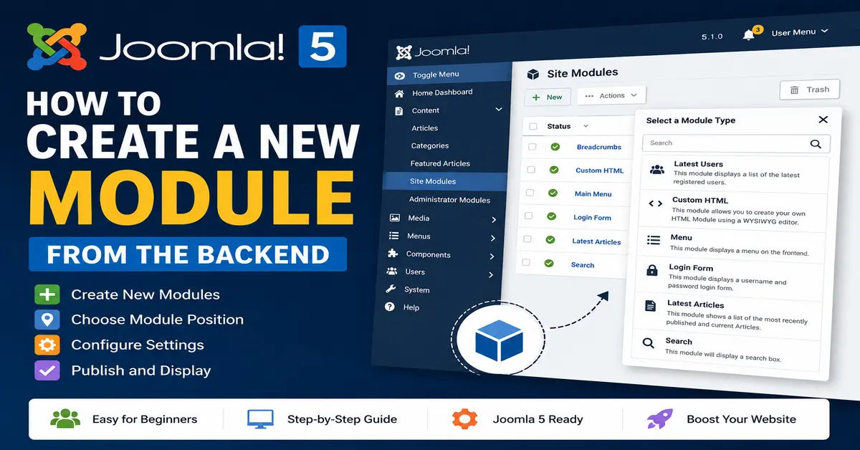Check the select-all checkbox in table header
Image resolution: width=860 pixels, height=450 pixels.
(532, 126)
